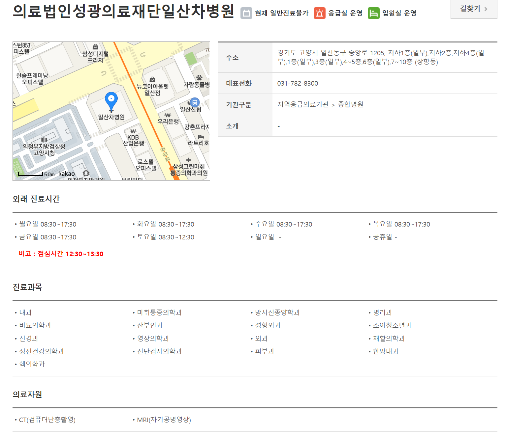Click 병리과 department entry
The image size is (505, 437).
[x=383, y=313]
